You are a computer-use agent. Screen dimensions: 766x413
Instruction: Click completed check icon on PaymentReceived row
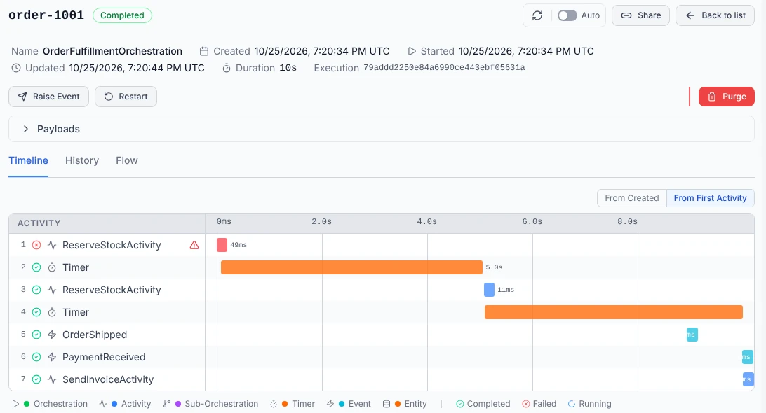(36, 357)
